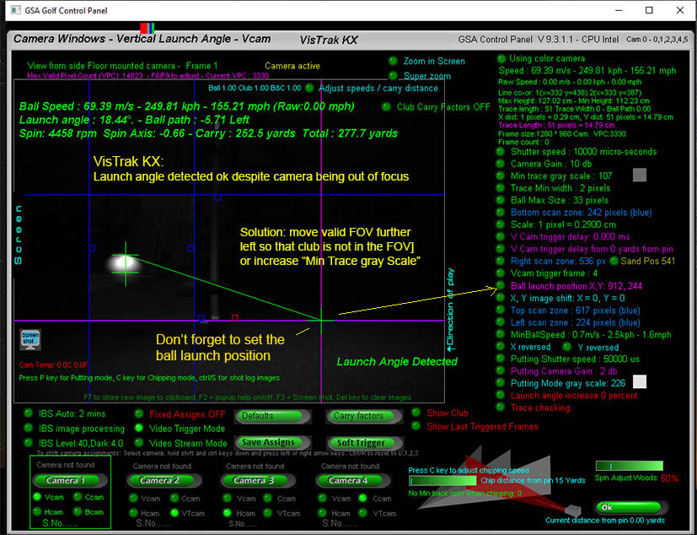This screenshot has width=697, height=535.
Task: Set Camera 3 as Hcam
Action: [228, 513]
